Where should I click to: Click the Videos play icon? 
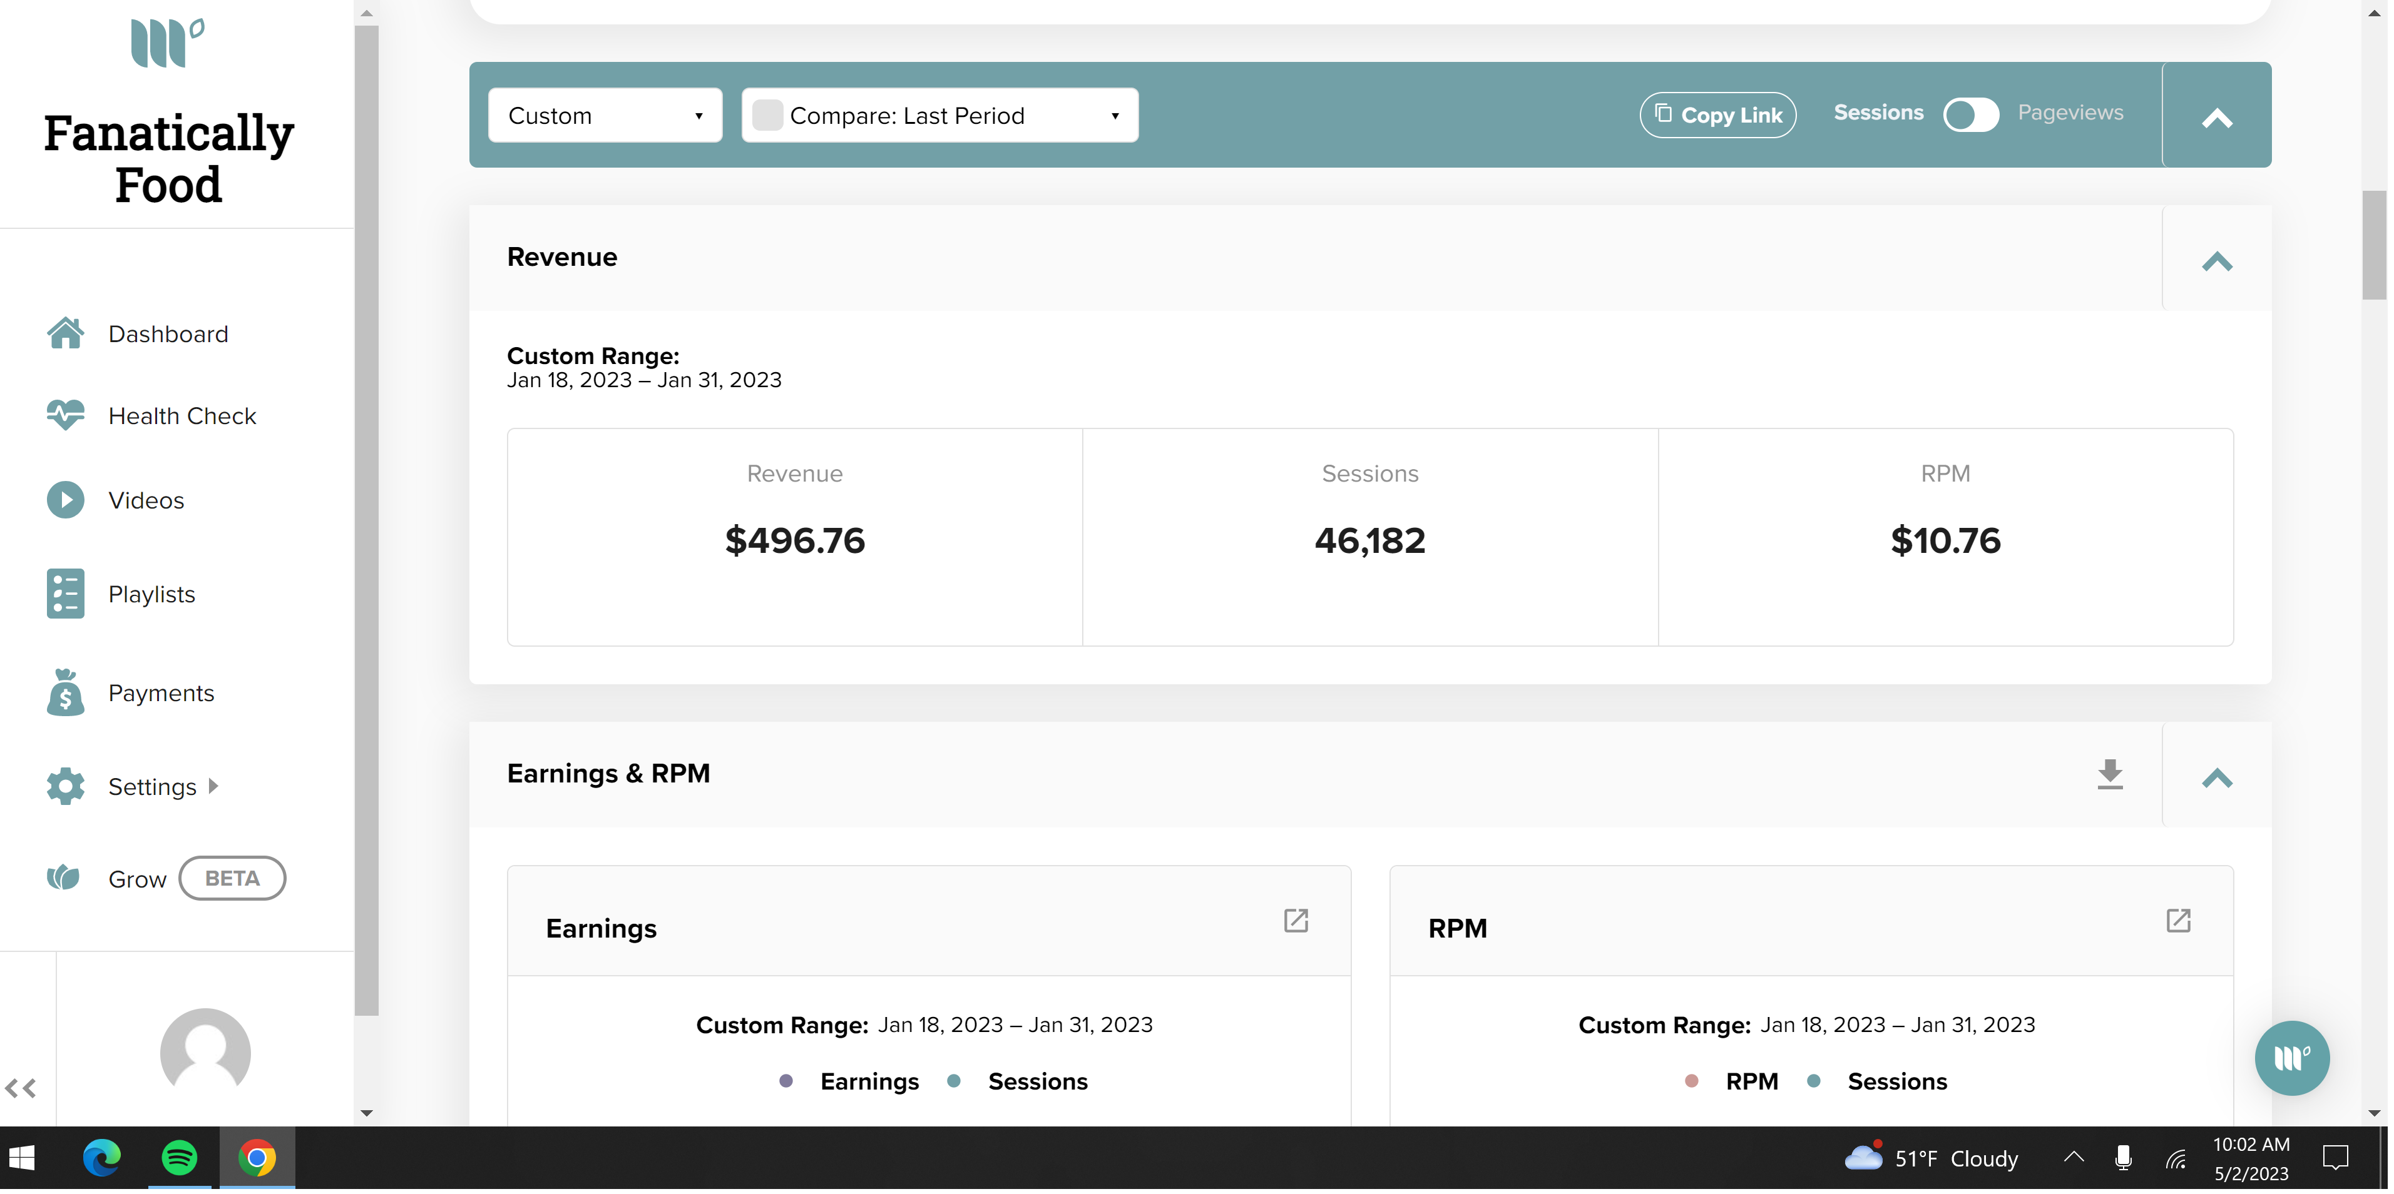pos(65,500)
